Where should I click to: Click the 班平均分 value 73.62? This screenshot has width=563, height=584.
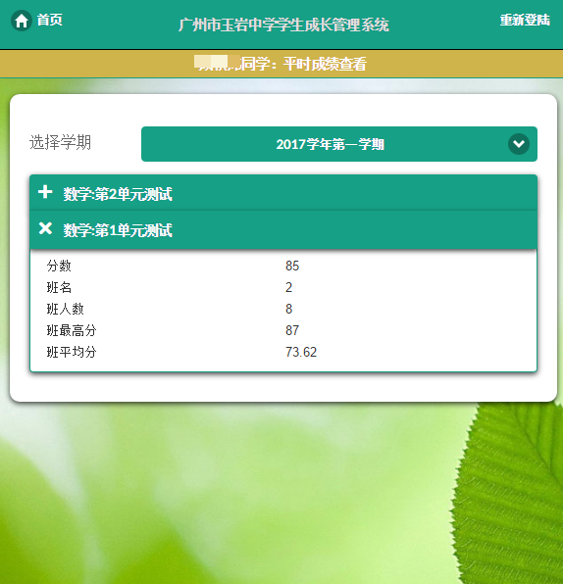click(301, 352)
